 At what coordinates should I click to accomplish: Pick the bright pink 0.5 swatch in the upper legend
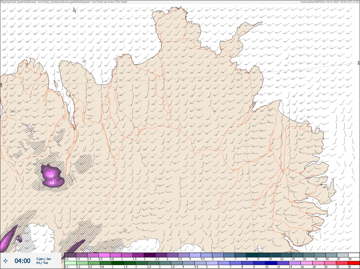104,255
